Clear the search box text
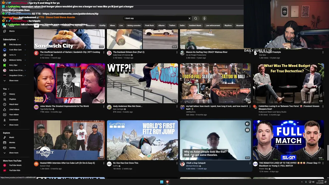Image resolution: width=329 pixels, height=185 pixels. [x=189, y=18]
